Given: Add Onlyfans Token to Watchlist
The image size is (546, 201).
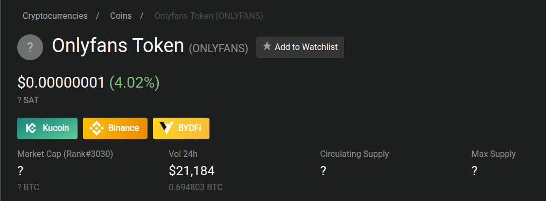Looking at the screenshot, I should [300, 47].
